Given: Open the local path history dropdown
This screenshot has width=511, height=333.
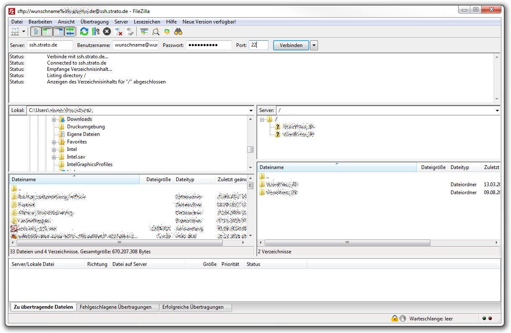Looking at the screenshot, I should 251,110.
